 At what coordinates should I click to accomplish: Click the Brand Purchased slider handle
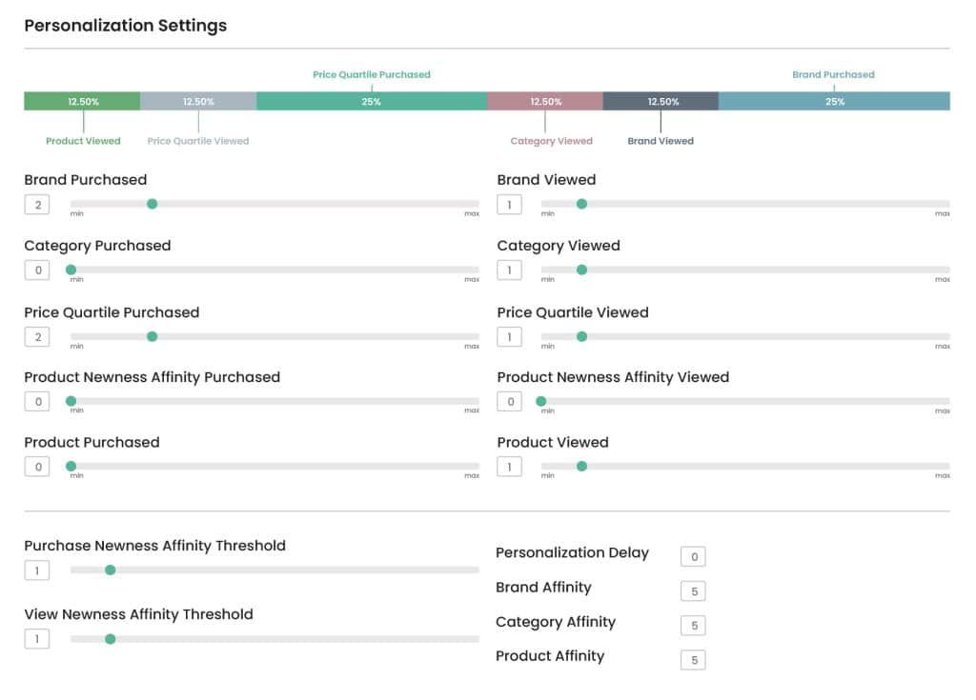click(x=152, y=204)
